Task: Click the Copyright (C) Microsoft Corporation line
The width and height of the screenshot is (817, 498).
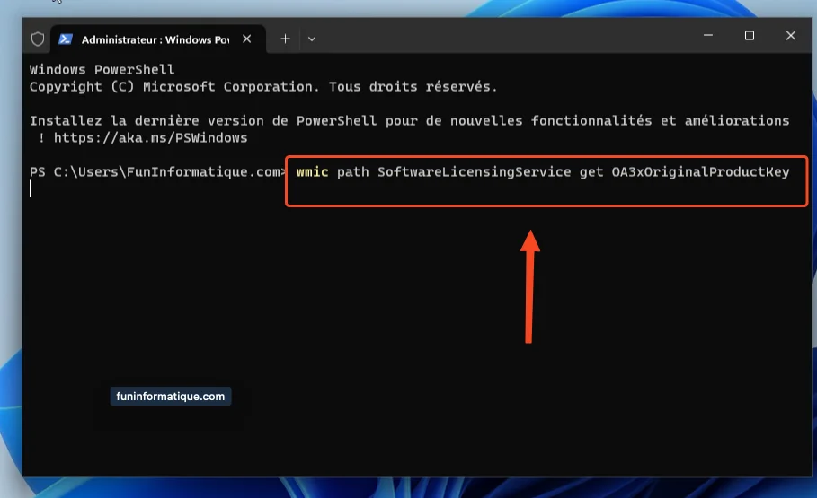Action: 263,87
